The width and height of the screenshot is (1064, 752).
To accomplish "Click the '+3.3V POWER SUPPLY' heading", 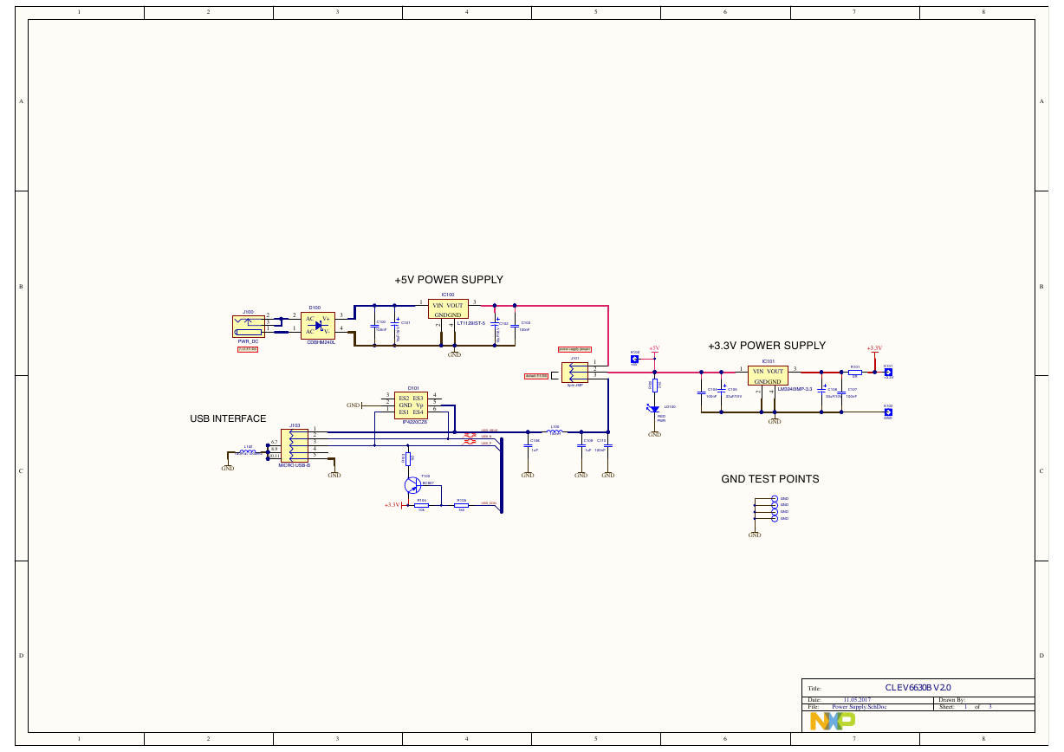I will (x=767, y=346).
